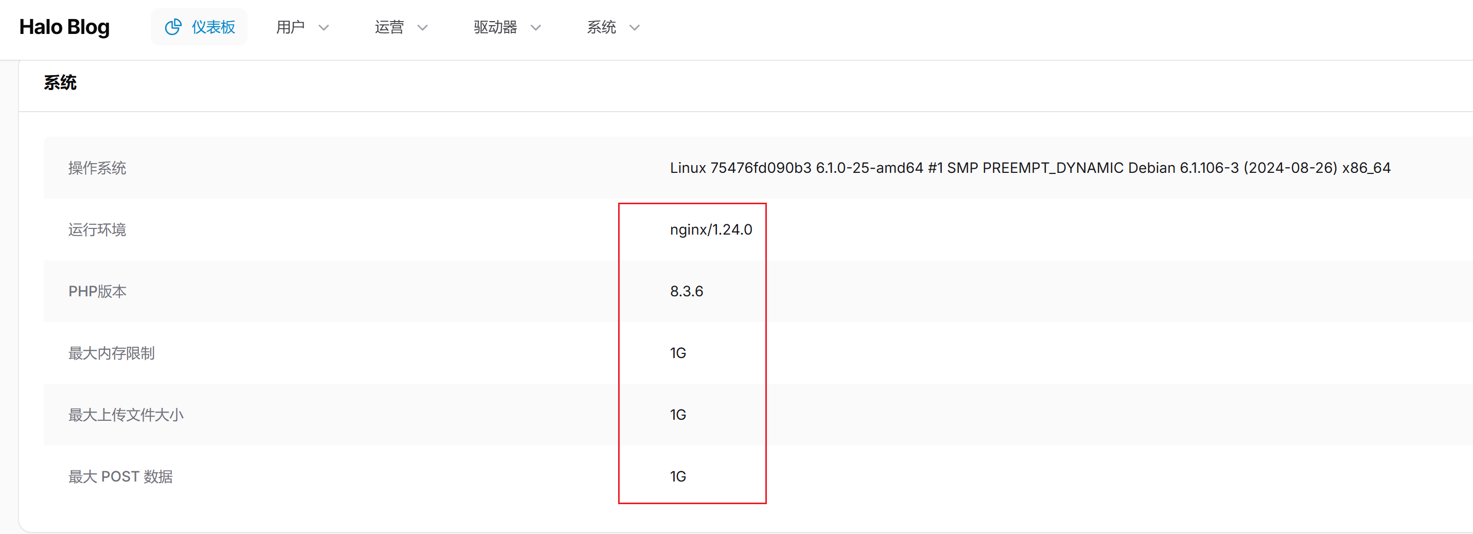Select the 1G value for 最大上传文件大小
This screenshot has width=1473, height=534.
(x=678, y=415)
